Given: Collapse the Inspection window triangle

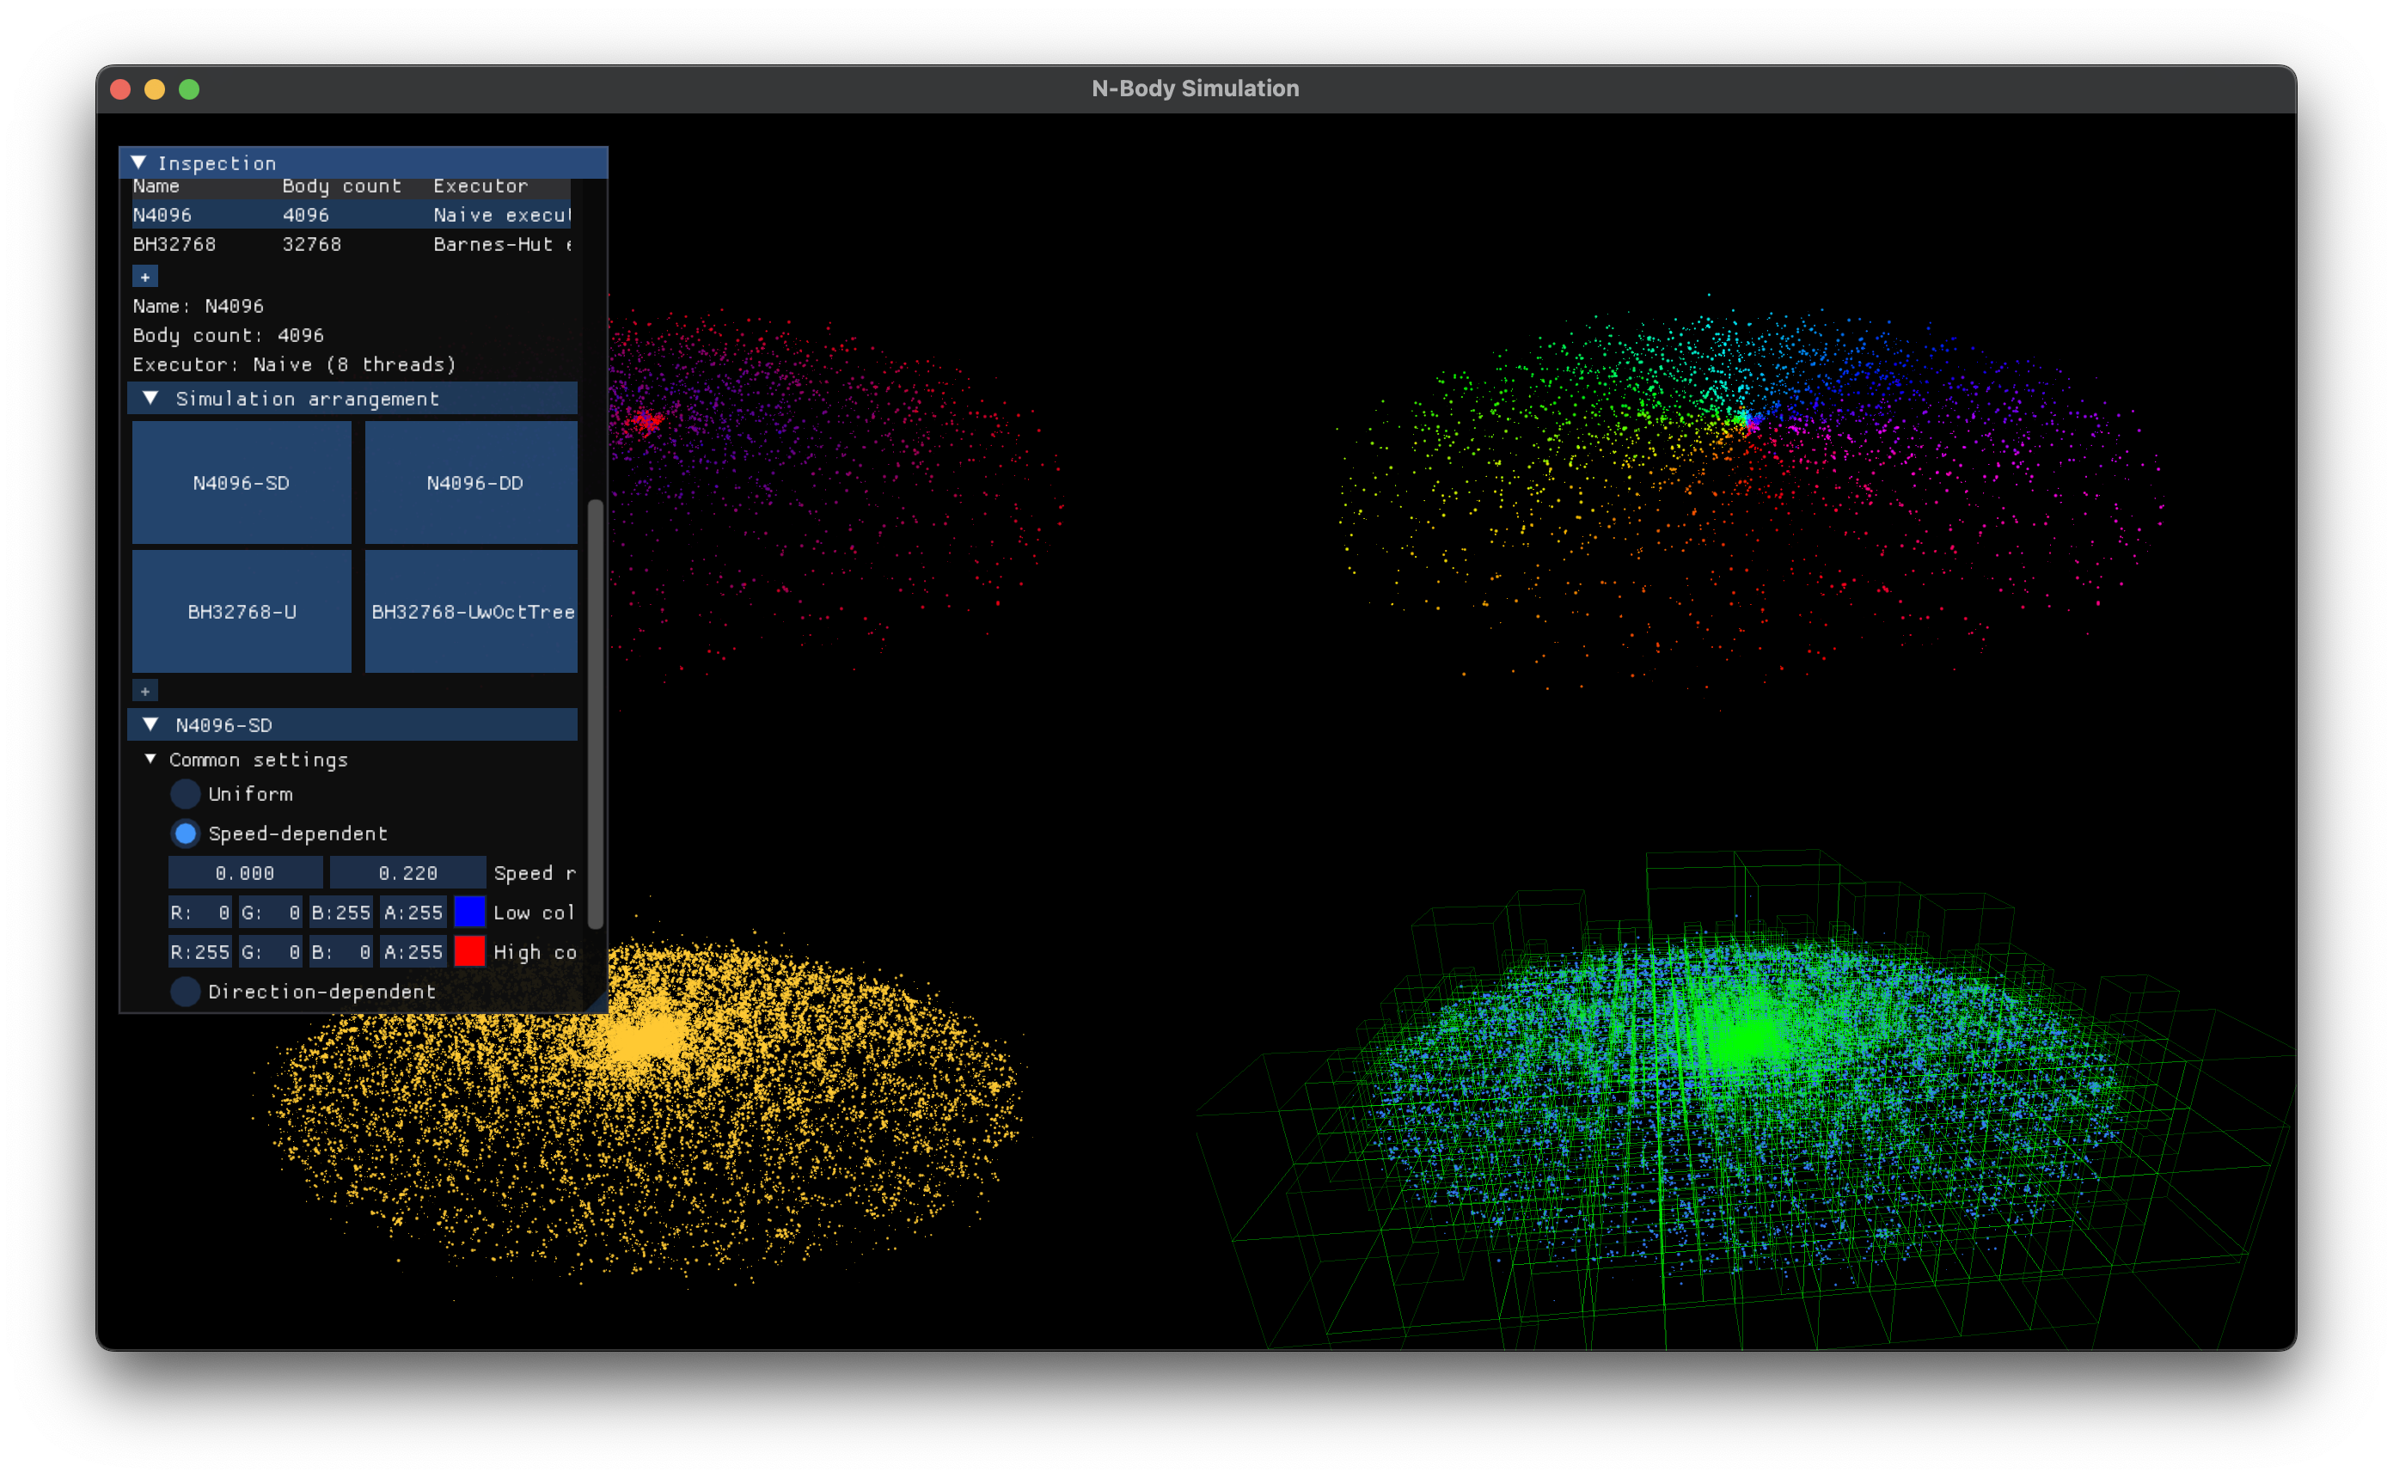Looking at the screenshot, I should point(138,162).
